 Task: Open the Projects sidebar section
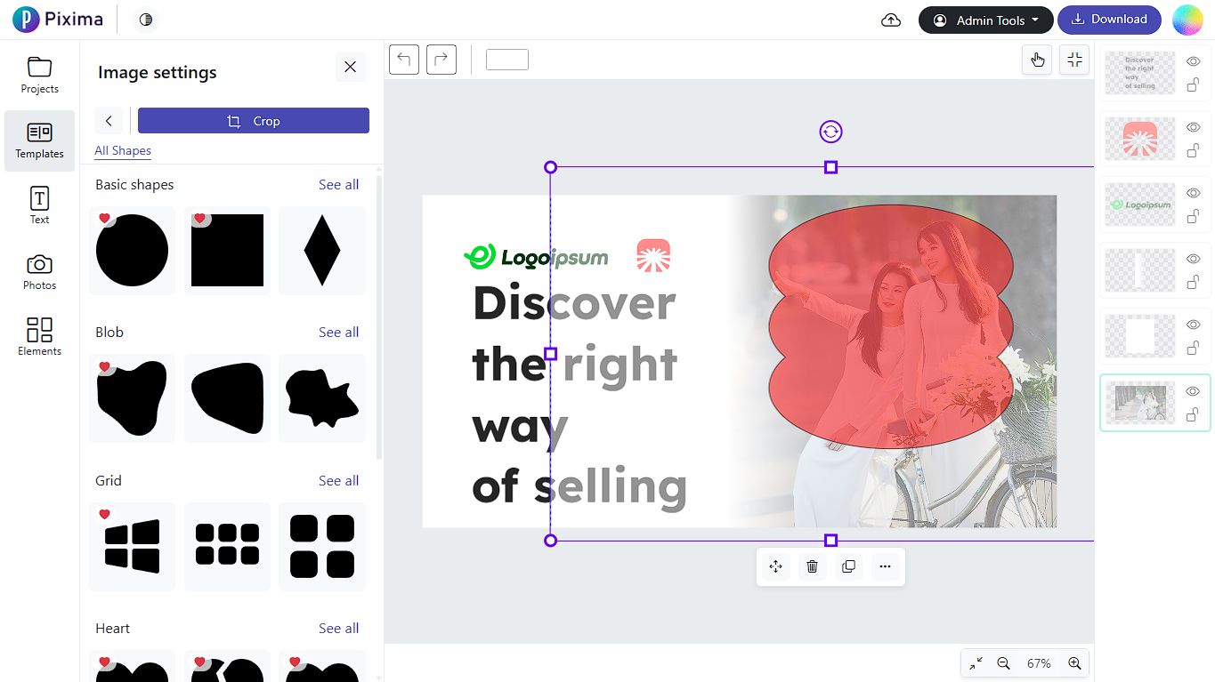coord(40,75)
